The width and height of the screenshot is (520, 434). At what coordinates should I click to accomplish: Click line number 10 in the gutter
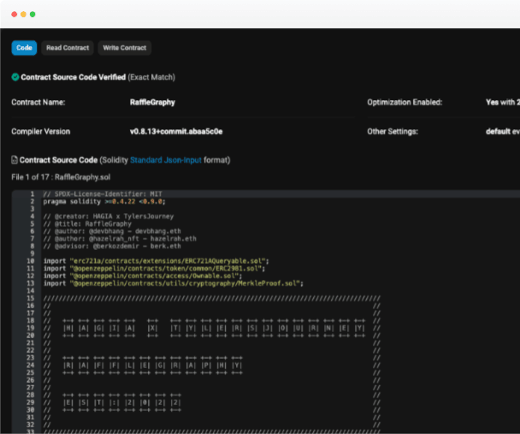tap(30, 259)
